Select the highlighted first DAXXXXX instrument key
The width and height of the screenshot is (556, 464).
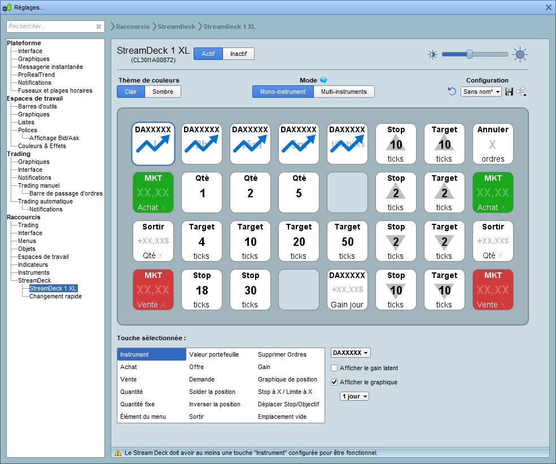click(x=153, y=144)
